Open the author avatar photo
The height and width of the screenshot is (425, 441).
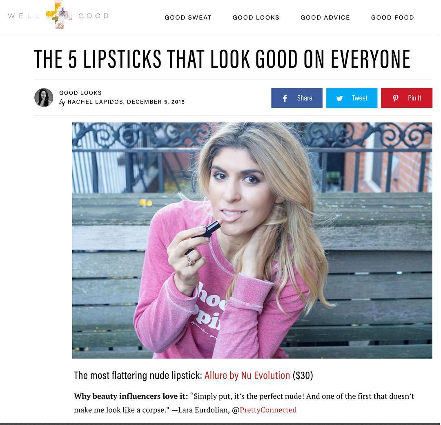click(x=44, y=97)
